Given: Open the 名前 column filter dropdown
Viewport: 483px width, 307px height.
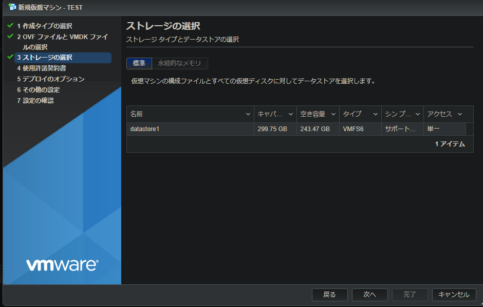Looking at the screenshot, I should click(x=247, y=114).
